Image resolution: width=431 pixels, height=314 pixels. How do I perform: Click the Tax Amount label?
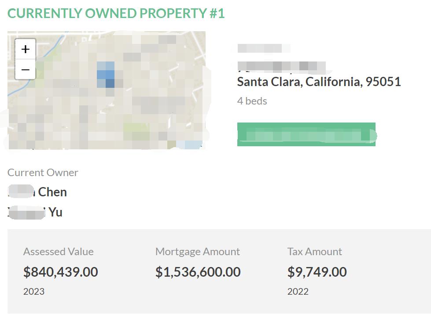(x=315, y=252)
